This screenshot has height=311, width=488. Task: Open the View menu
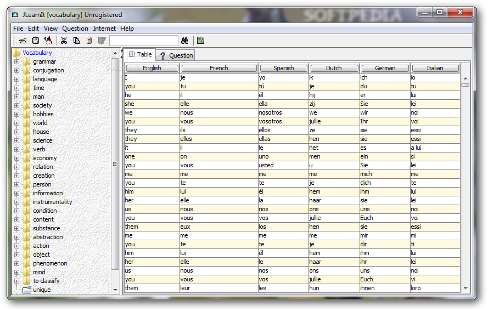[x=51, y=29]
